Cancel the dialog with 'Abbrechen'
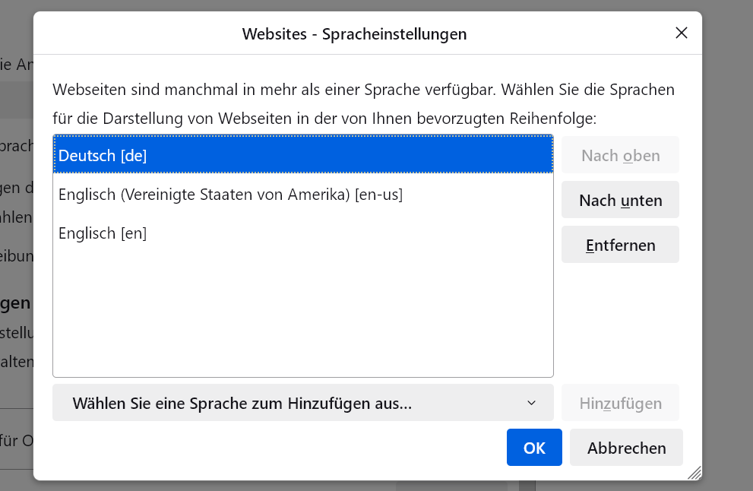This screenshot has height=491, width=753. tap(626, 448)
